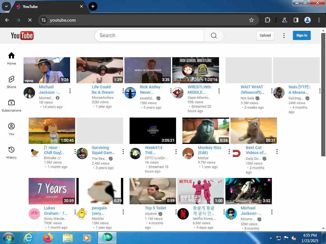Open the muted volume tray icon
Image resolution: width=326 pixels, height=244 pixels.
coord(294,238)
